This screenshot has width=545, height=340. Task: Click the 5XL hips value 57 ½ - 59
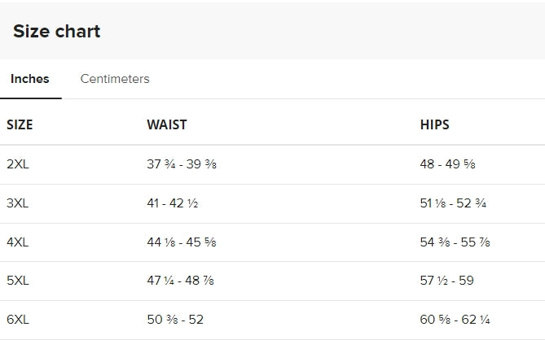(x=446, y=281)
